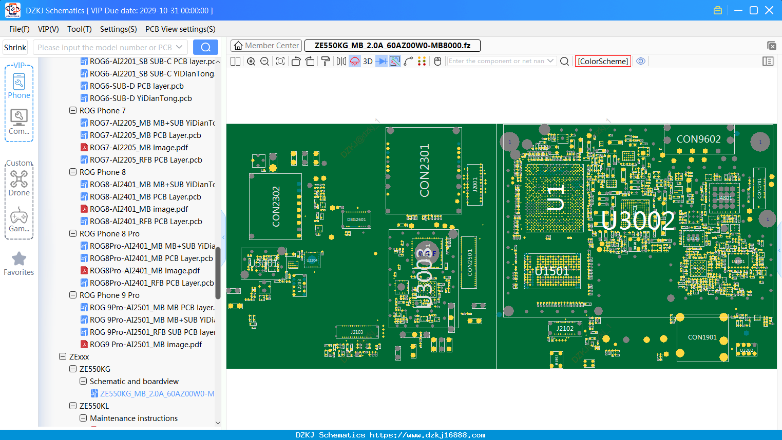Select the CON2301 connector on the board
This screenshot has height=440, width=782.
pyautogui.click(x=424, y=171)
